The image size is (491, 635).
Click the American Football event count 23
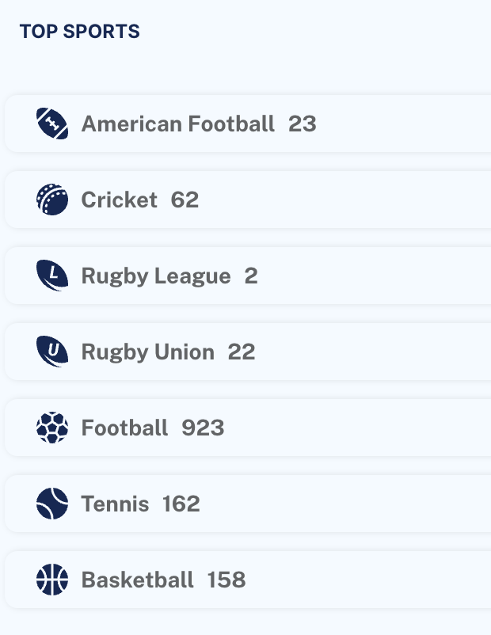pyautogui.click(x=303, y=124)
